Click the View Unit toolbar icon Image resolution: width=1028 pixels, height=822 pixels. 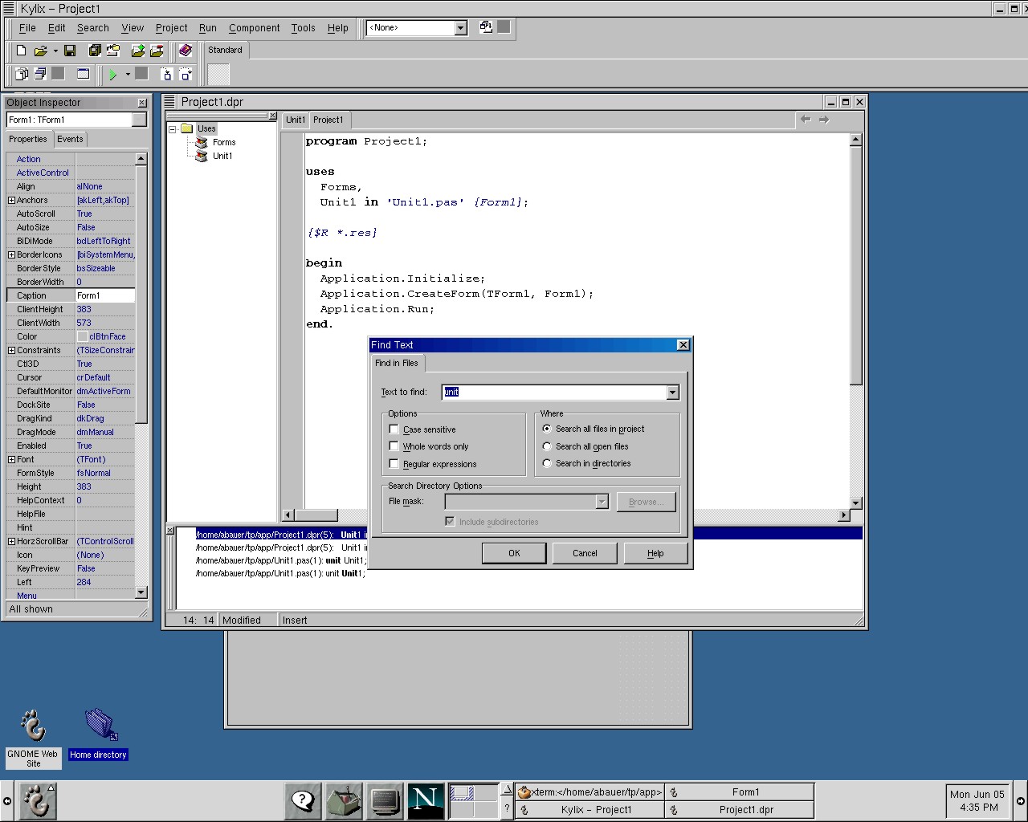(x=22, y=74)
